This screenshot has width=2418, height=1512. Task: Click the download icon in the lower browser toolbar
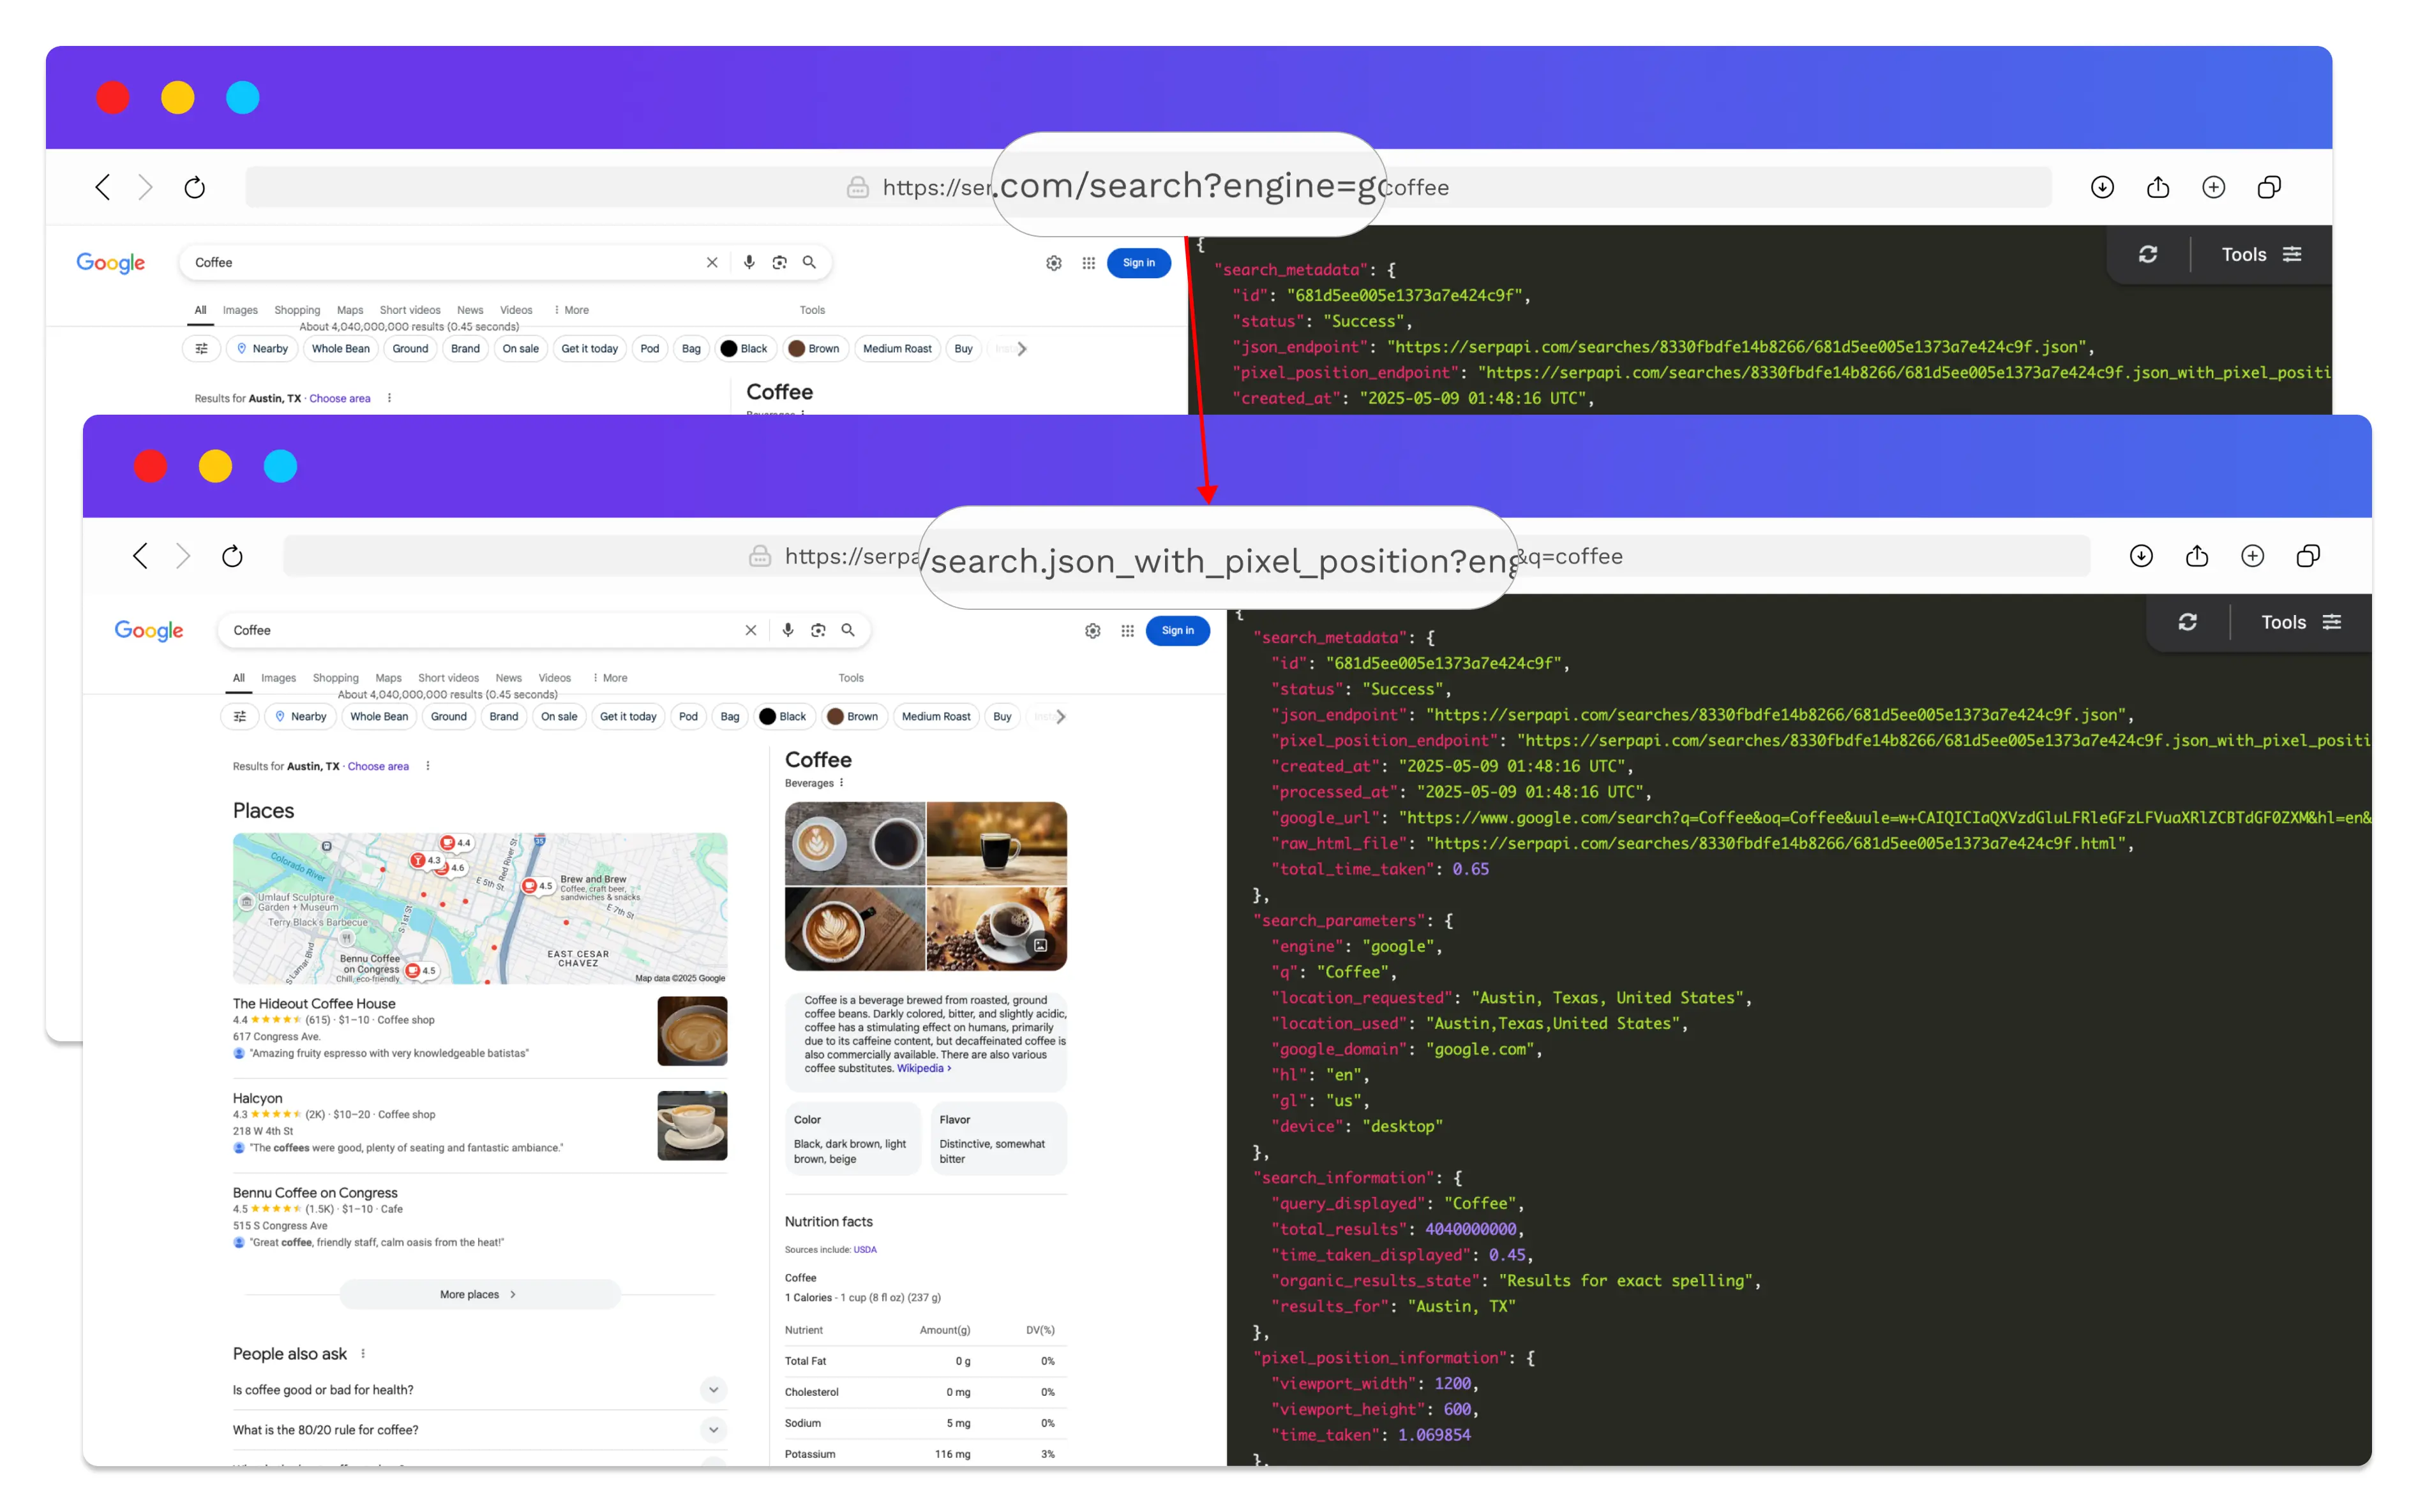coord(2140,556)
